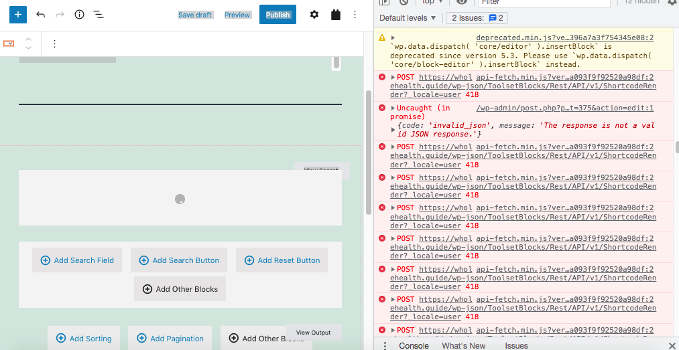Click the Publish button

(277, 15)
